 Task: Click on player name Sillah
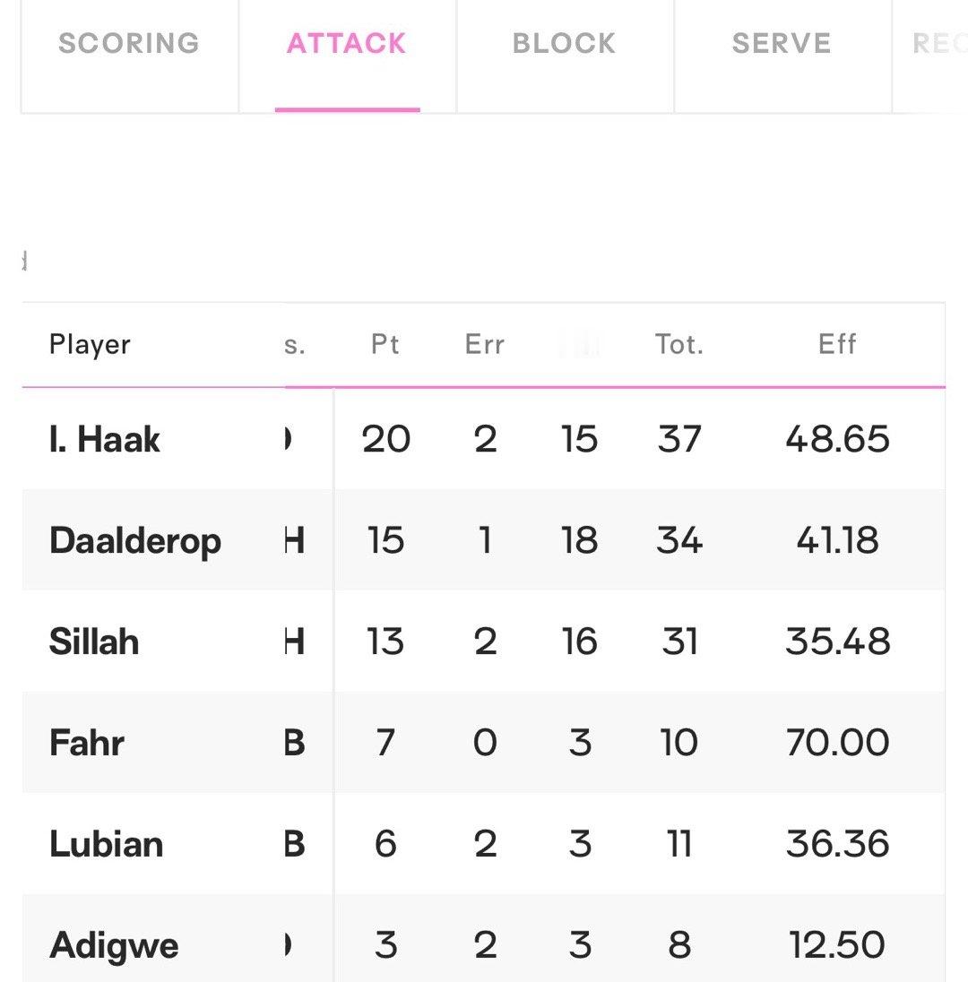[94, 642]
